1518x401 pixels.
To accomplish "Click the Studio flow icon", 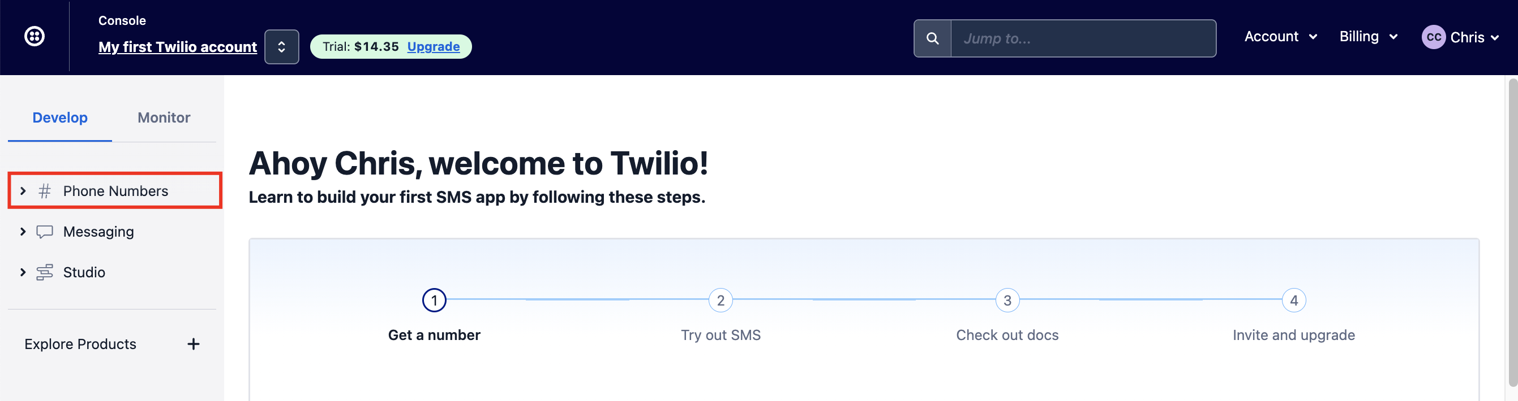I will click(45, 272).
